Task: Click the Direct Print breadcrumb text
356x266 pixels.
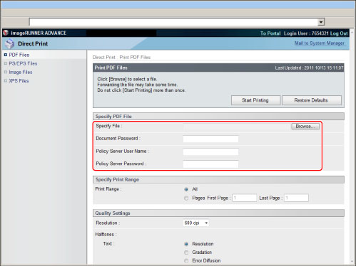Action: coord(104,58)
